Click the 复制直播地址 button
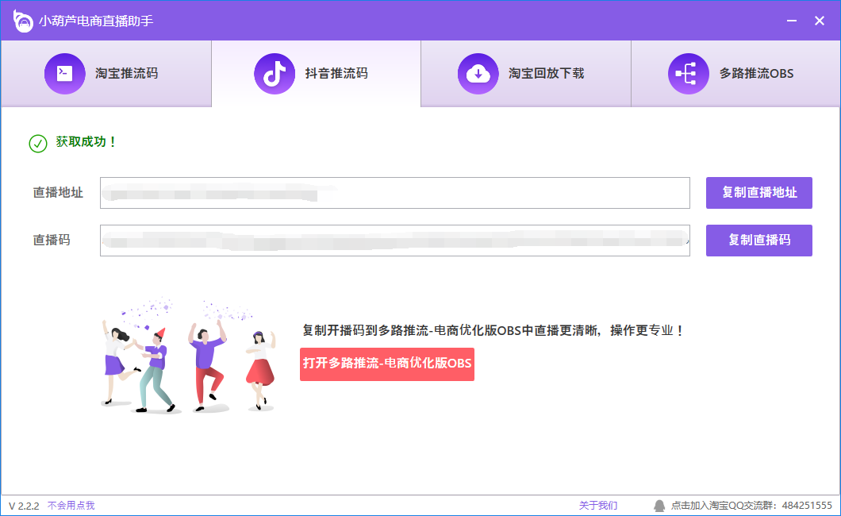 point(759,193)
